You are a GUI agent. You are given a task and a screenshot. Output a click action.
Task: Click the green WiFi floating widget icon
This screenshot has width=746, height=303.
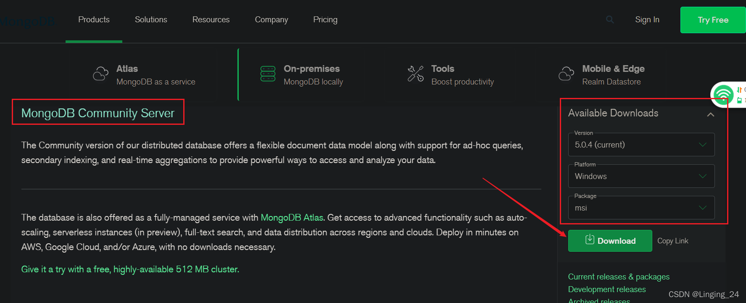coord(723,95)
